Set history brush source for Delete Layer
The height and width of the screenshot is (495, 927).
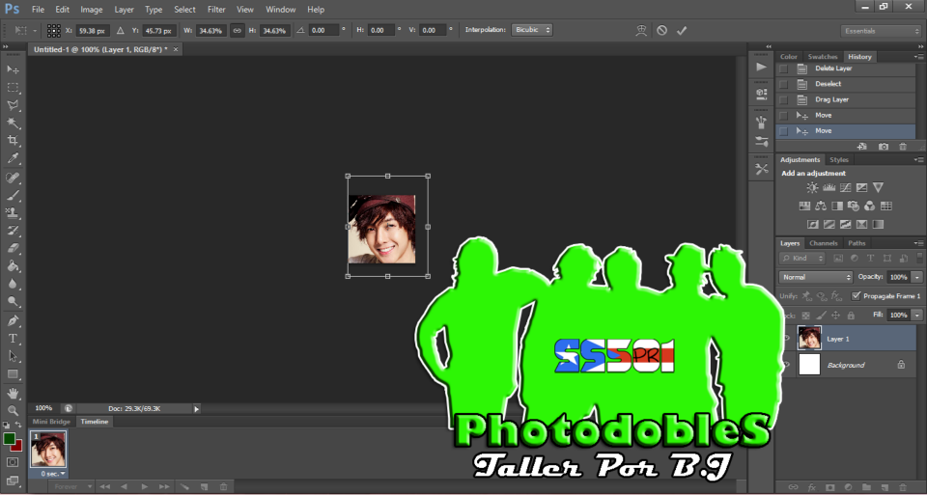pos(783,69)
